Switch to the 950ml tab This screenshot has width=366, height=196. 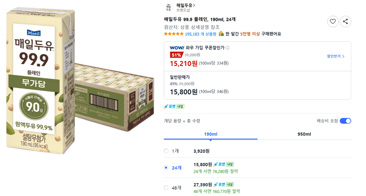click(304, 134)
